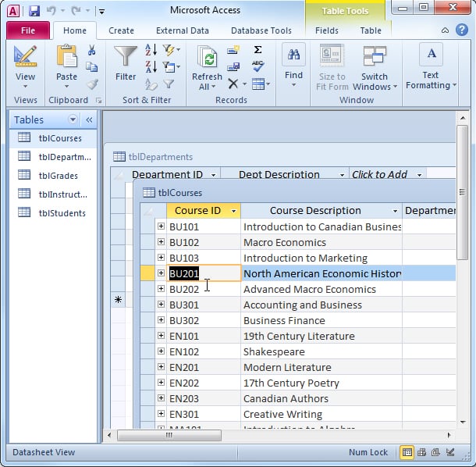The height and width of the screenshot is (467, 476).
Task: Switch to PivotTable View in status bar
Action: [421, 453]
